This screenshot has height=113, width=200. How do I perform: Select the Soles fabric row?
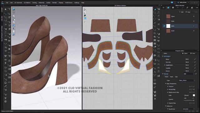180,21
